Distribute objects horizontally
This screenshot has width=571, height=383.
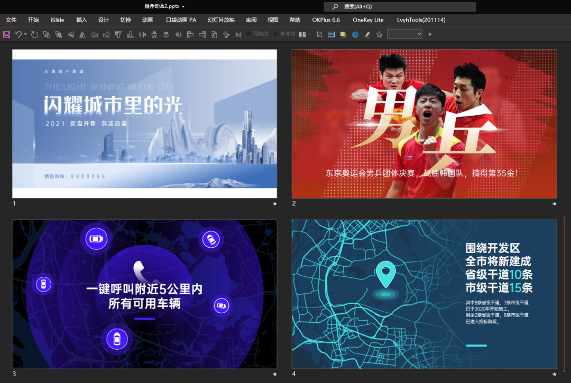(x=142, y=34)
